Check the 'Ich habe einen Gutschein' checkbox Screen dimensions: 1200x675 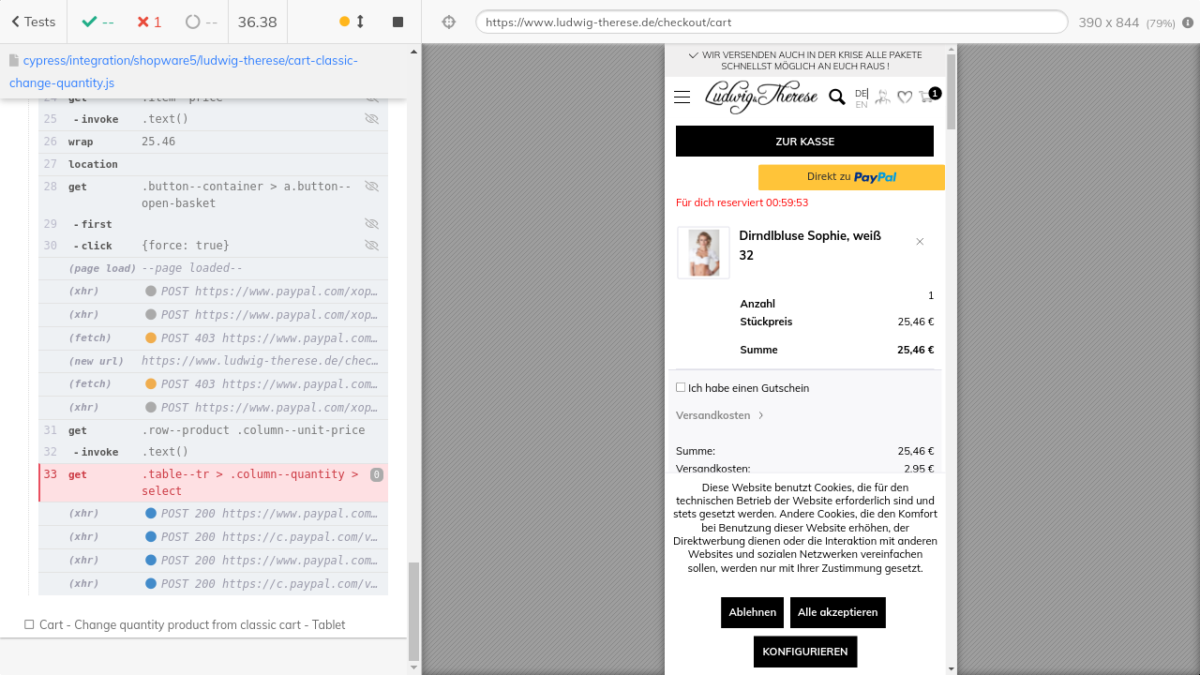pyautogui.click(x=681, y=387)
